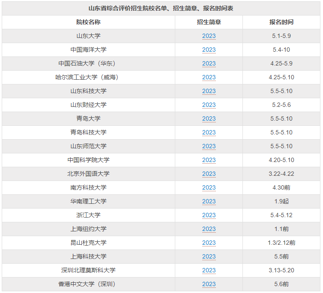This screenshot has height=293, width=323.
Task: Select the 中国海洋大学 name cell
Action: pyautogui.click(x=89, y=50)
